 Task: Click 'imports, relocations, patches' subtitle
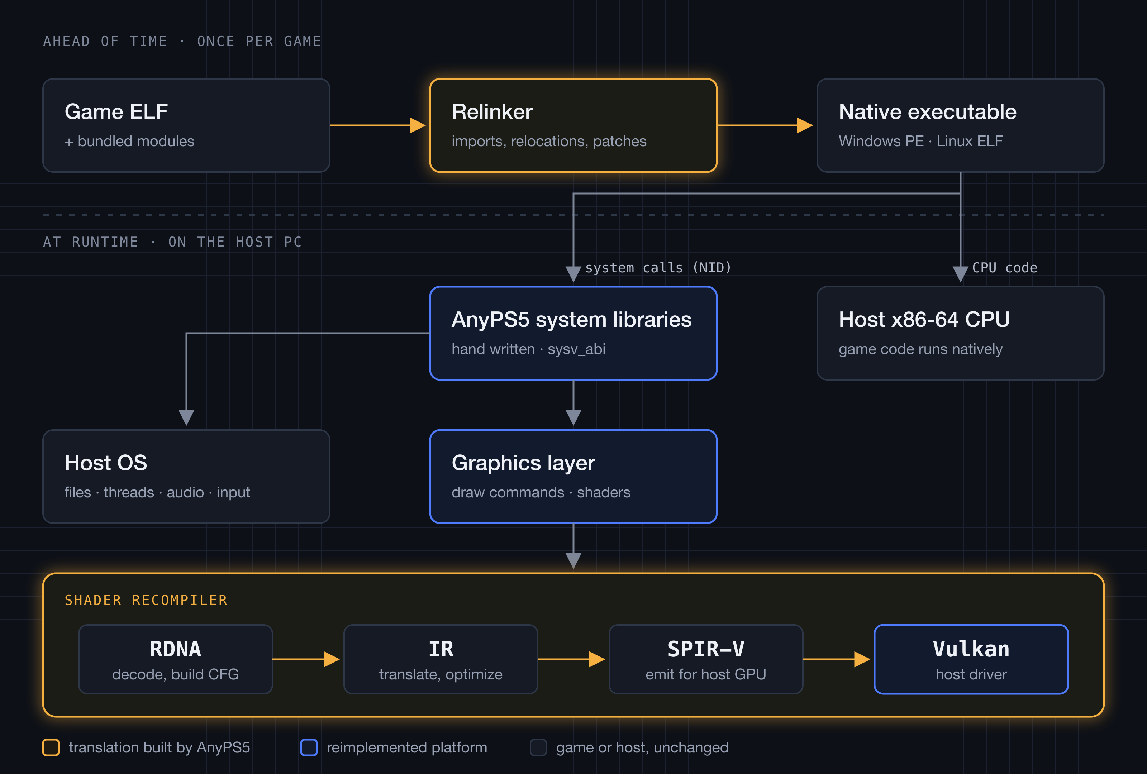(549, 142)
